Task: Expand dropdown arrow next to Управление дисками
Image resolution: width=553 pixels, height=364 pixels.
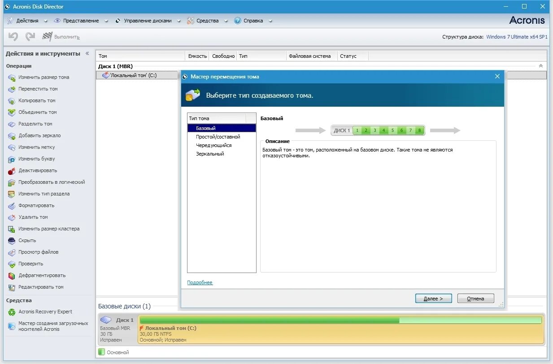Action: click(x=179, y=21)
